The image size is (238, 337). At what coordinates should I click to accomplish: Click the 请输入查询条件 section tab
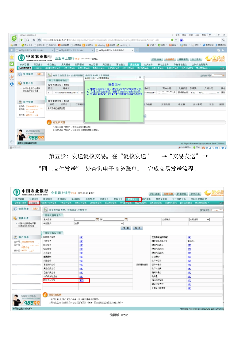click(53, 215)
